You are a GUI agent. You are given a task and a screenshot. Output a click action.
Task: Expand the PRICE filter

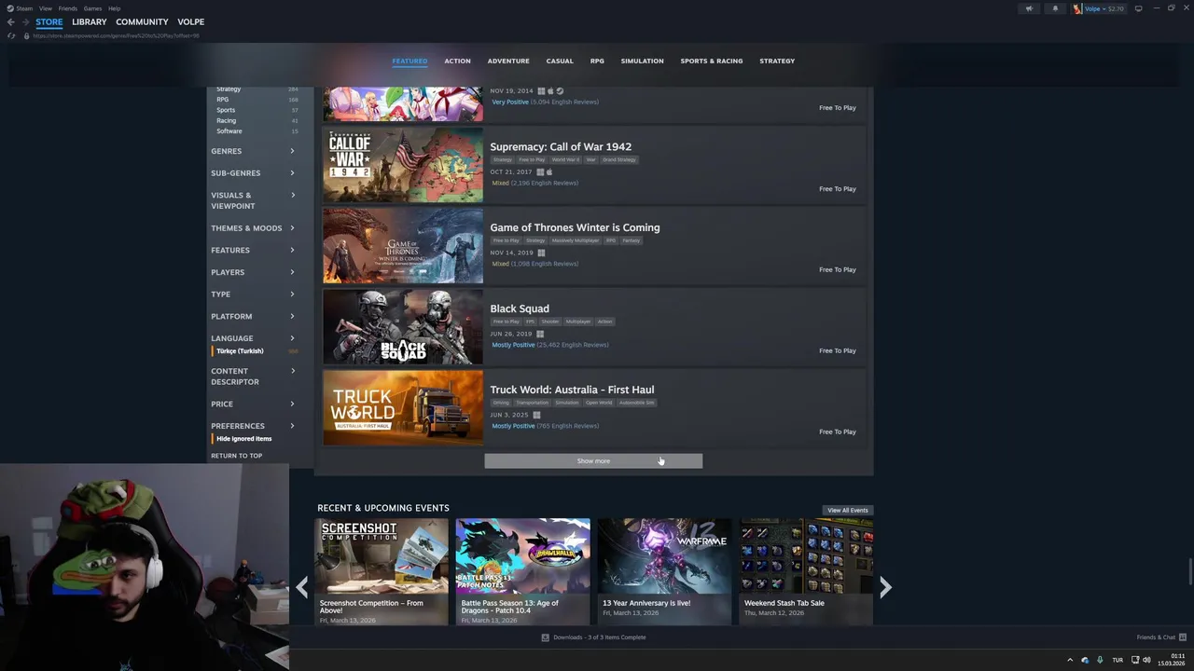point(253,404)
